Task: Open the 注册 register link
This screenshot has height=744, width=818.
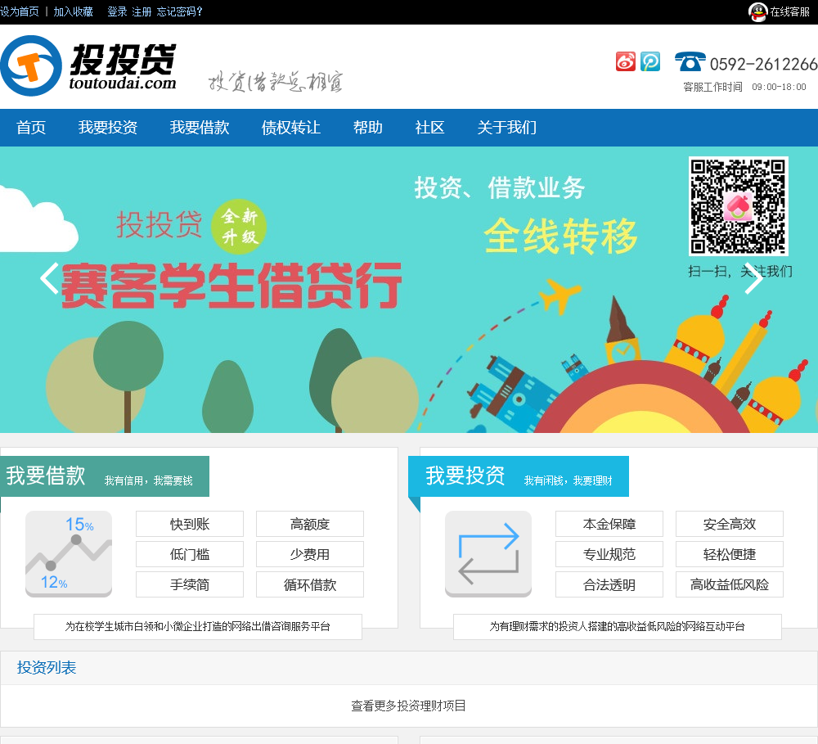Action: [142, 11]
